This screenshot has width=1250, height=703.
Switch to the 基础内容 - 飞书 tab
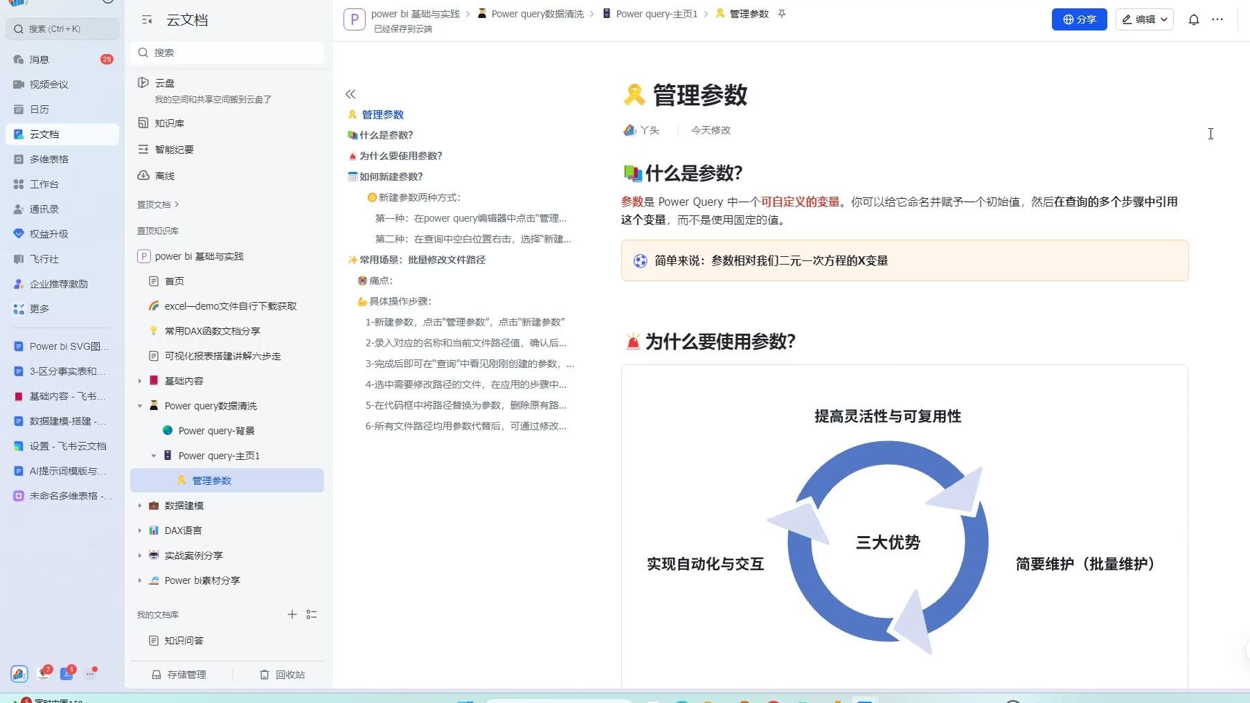(x=62, y=396)
